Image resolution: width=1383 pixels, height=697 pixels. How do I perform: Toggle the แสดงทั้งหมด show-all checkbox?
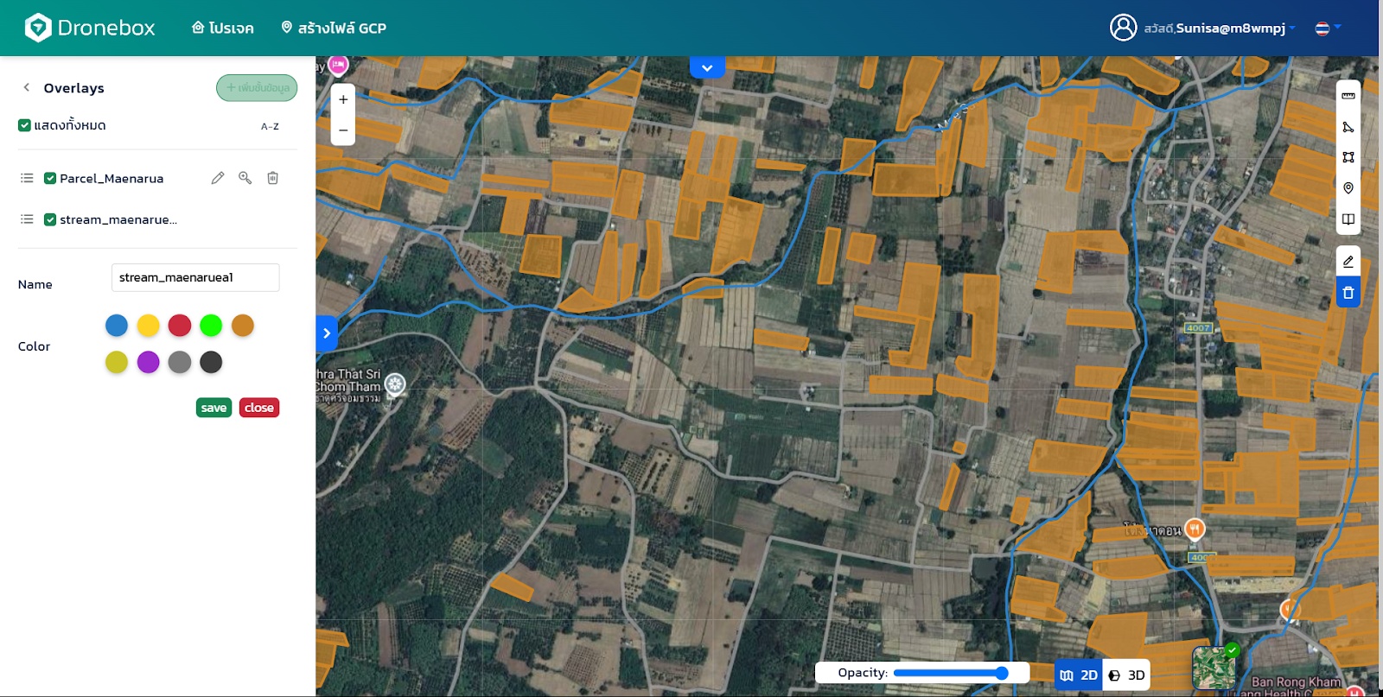[24, 125]
